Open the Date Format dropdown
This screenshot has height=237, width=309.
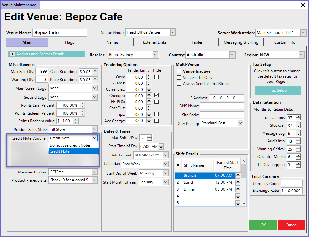166,155
